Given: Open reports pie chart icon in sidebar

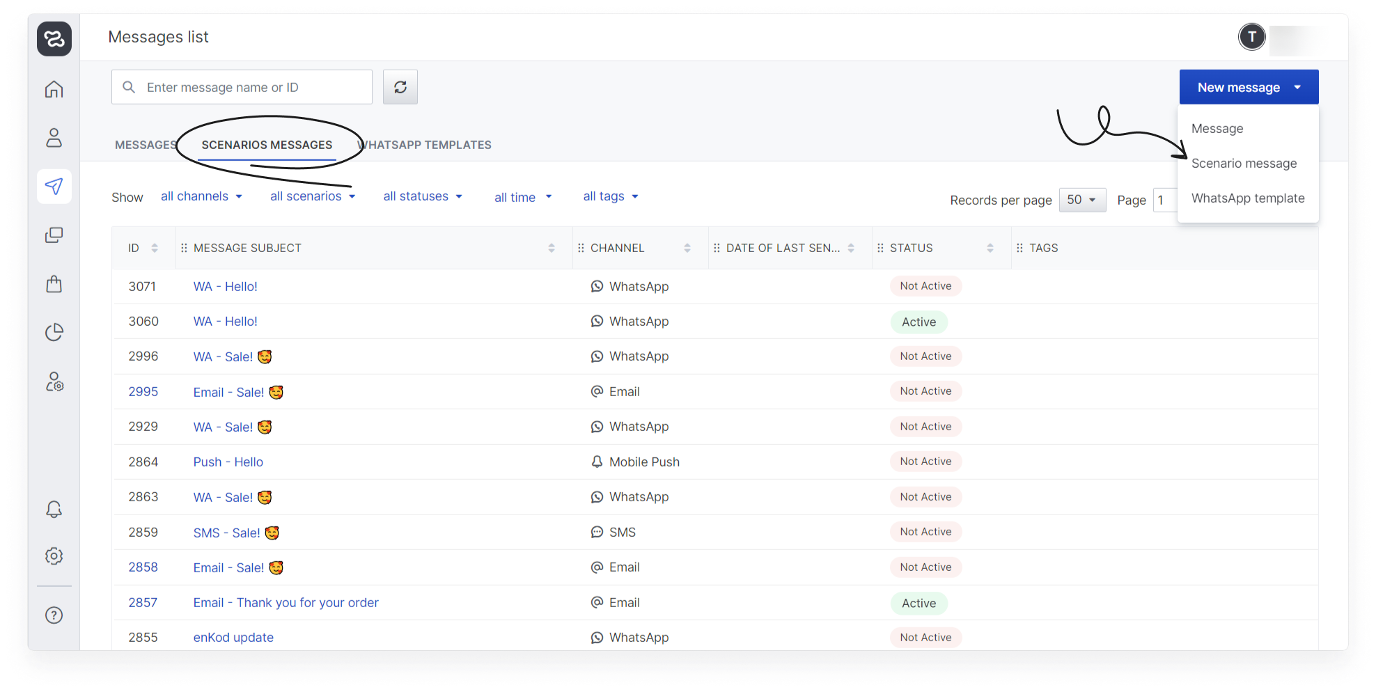Looking at the screenshot, I should tap(54, 332).
